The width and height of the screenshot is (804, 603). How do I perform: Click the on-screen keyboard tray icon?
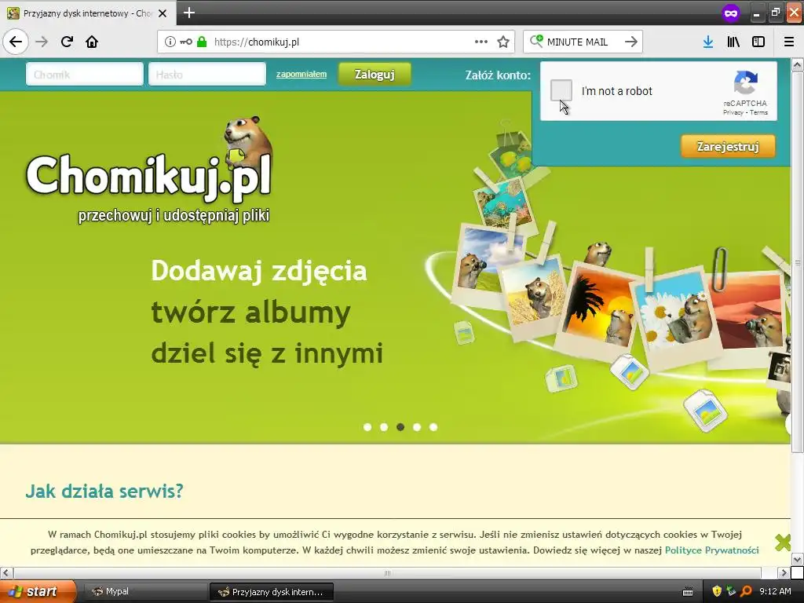(x=688, y=592)
